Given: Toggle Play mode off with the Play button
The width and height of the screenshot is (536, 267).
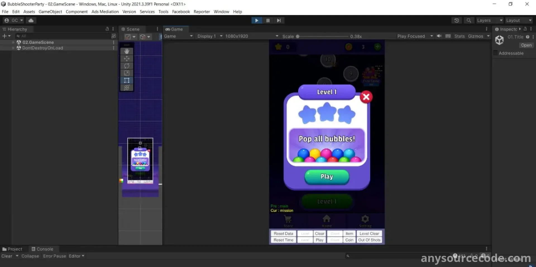Looking at the screenshot, I should point(256,20).
